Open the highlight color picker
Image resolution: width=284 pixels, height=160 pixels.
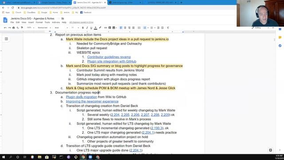pos(100,28)
